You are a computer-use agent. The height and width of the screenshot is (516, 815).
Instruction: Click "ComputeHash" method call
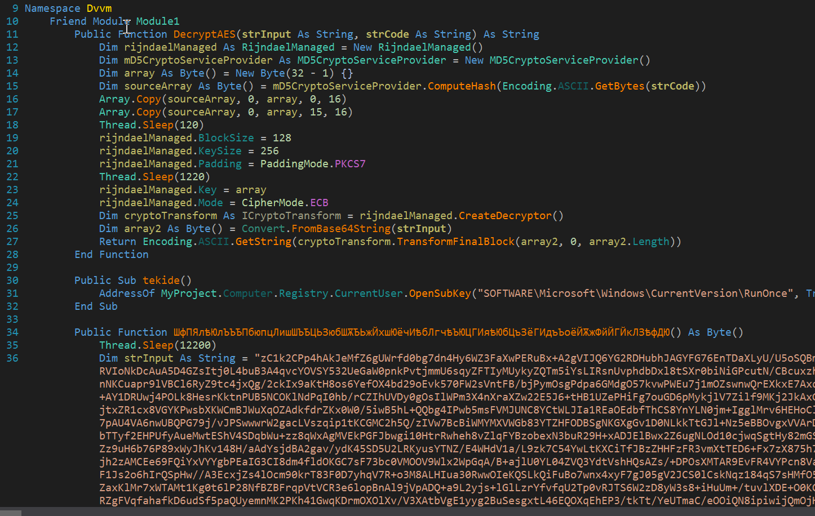[x=462, y=86]
